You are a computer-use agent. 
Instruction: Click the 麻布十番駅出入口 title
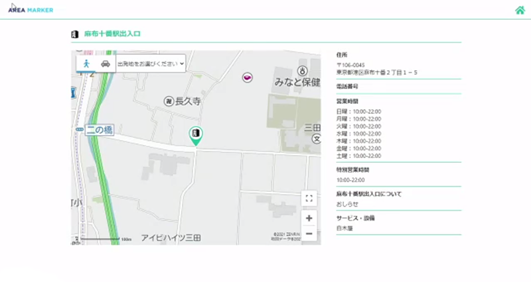point(112,34)
